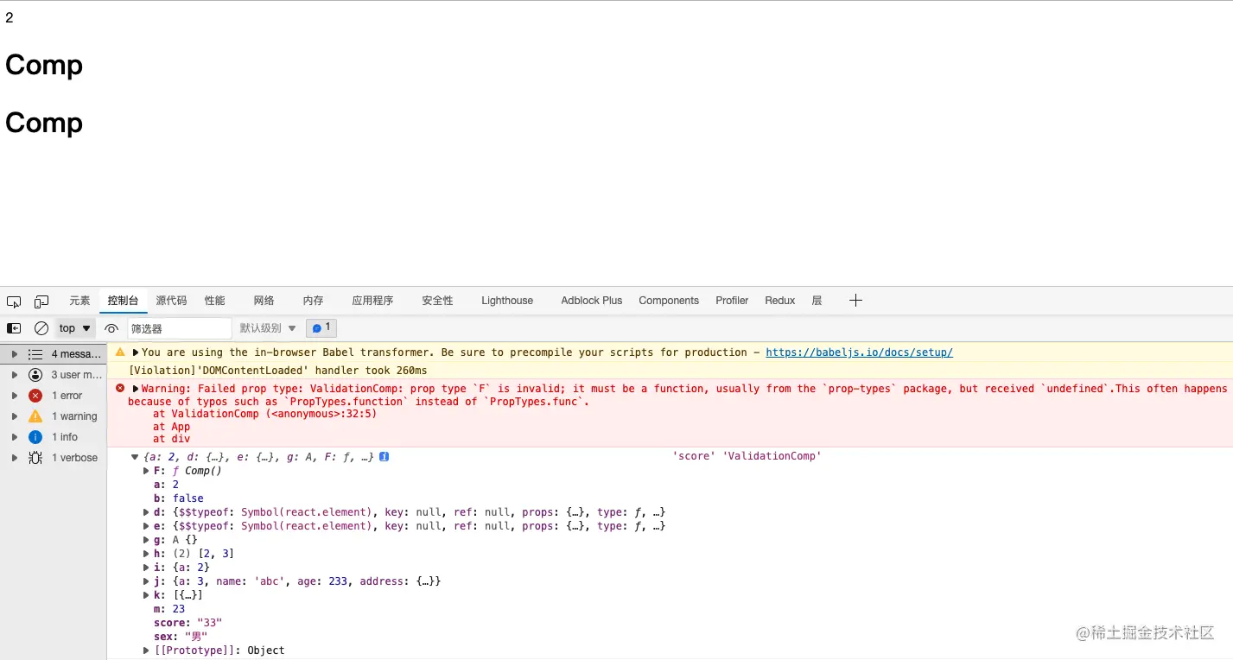Screen dimensions: 1233x660
Task: Open the 默认级别 log level dropdown
Action: pos(268,328)
